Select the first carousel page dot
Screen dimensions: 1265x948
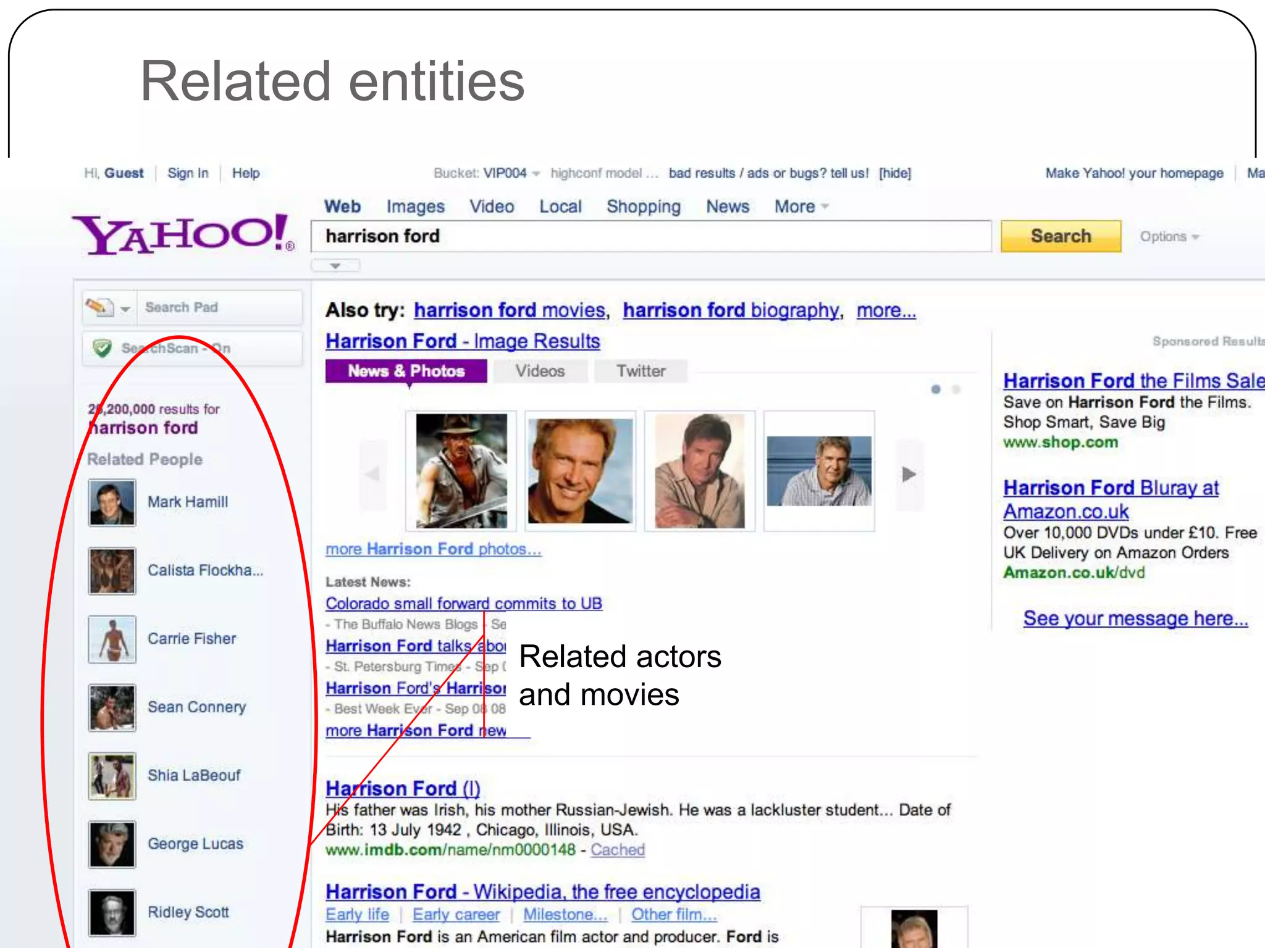pyautogui.click(x=936, y=389)
